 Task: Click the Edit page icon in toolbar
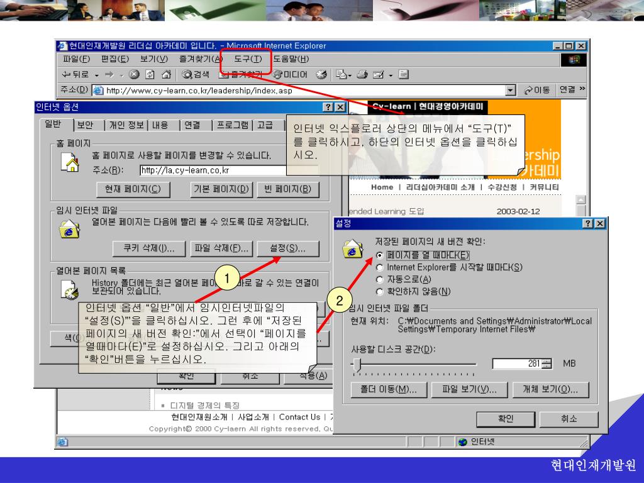378,74
